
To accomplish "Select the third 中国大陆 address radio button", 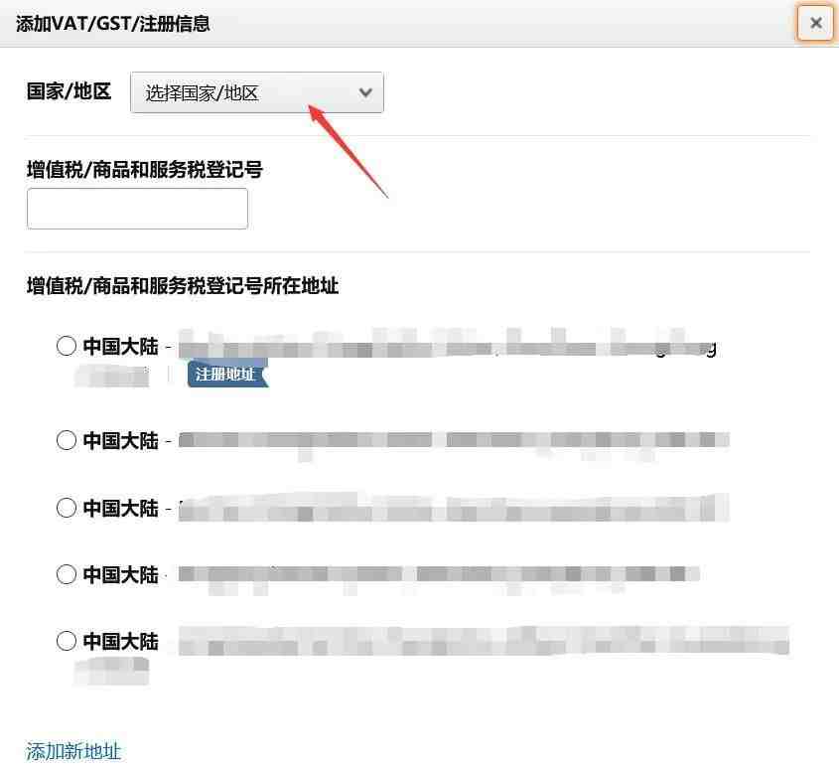I will [x=67, y=508].
